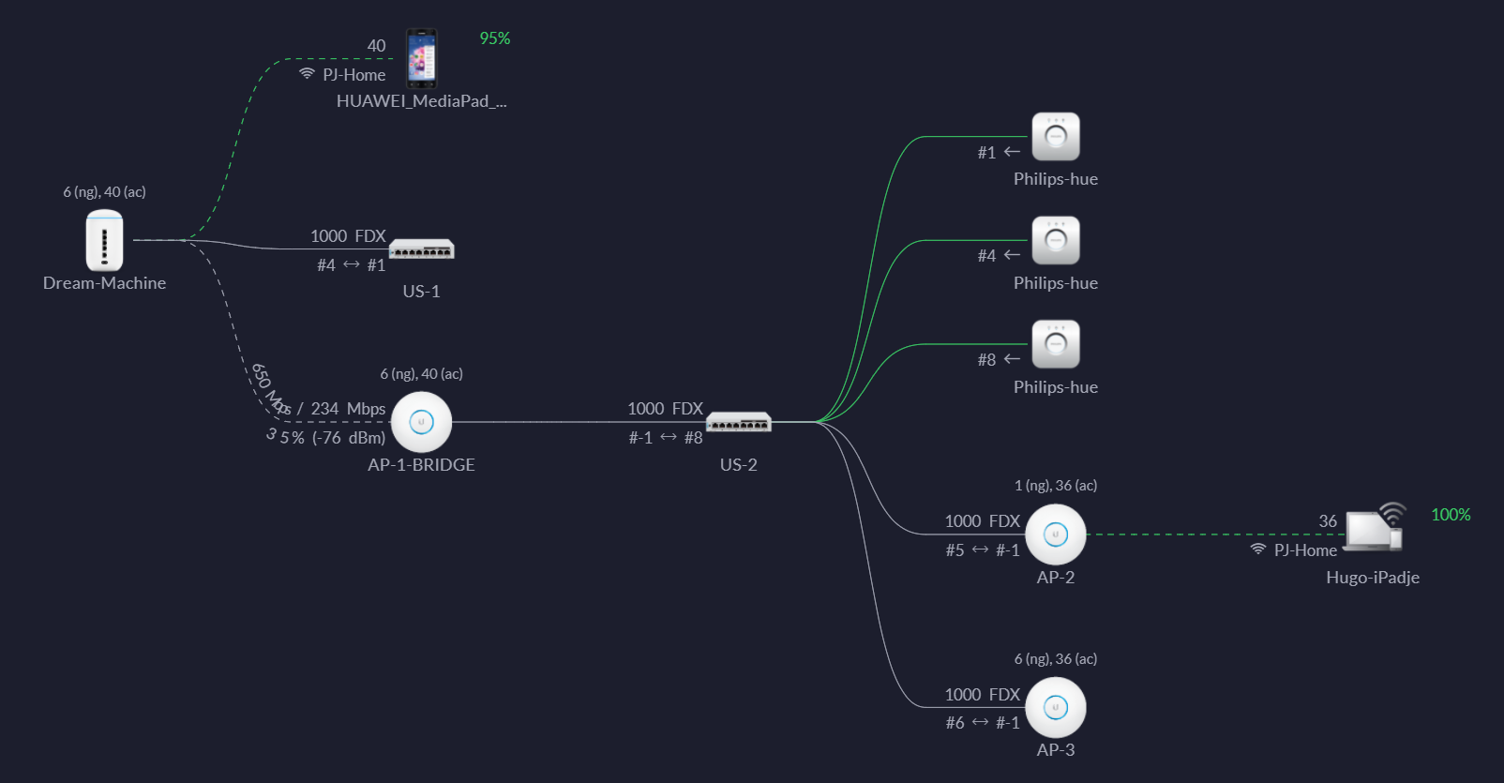
Task: Click the Dream-Machine name label
Action: click(x=104, y=283)
